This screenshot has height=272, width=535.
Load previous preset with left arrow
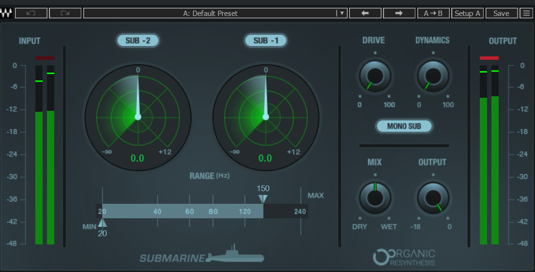coord(365,14)
